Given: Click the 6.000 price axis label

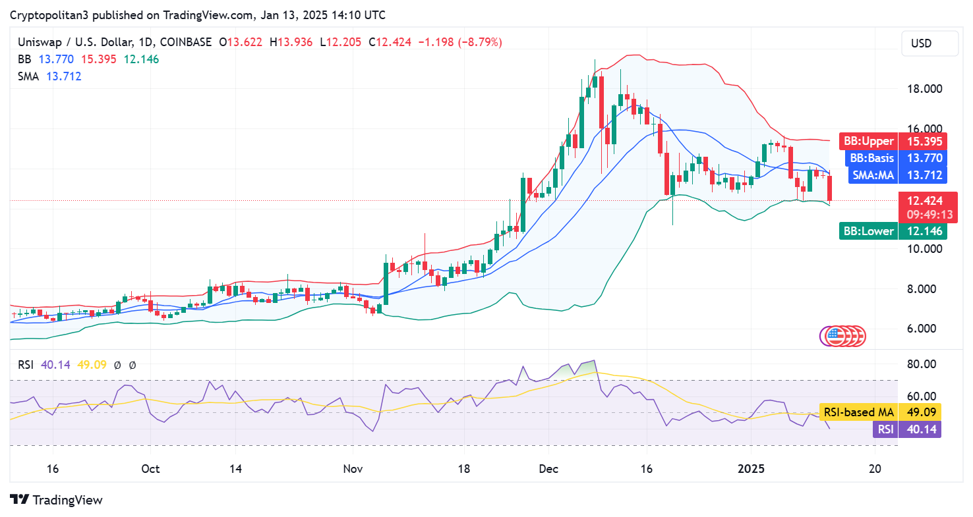Looking at the screenshot, I should coord(923,329).
